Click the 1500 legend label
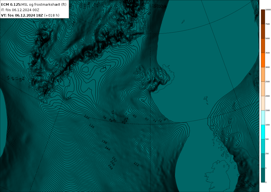The image size is (271, 192). tap(267, 110)
